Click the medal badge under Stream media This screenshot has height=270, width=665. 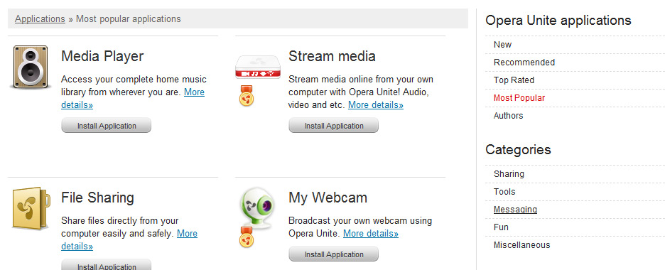247,95
